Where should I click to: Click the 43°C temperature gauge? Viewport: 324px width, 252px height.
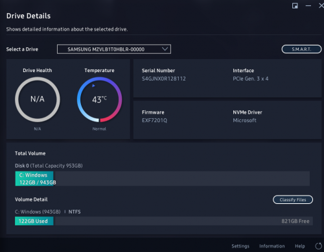[99, 99]
